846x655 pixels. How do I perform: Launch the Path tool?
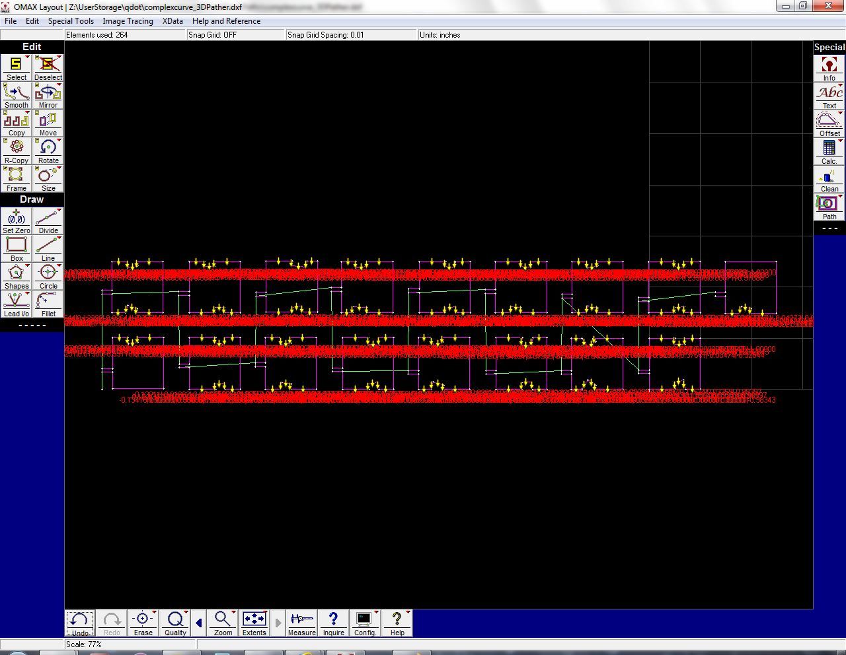[x=829, y=208]
